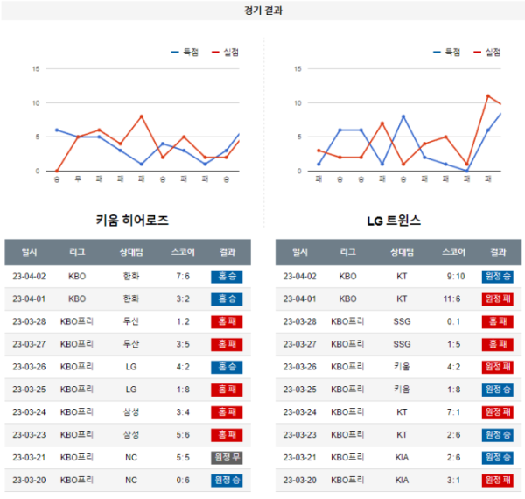Click 홈 패 badge in LG 23-03-28 row
Viewport: 525px width, 499px height.
[498, 322]
